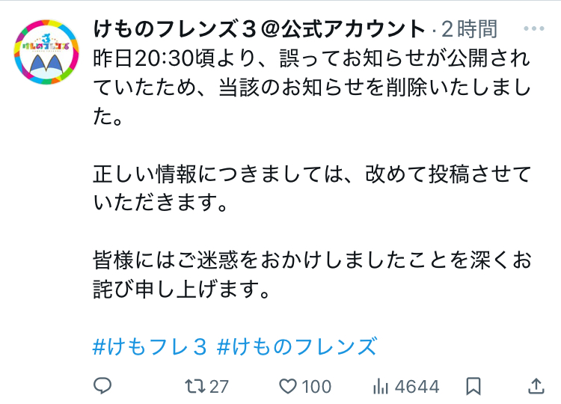Bookmark this post
The width and height of the screenshot is (561, 404).
(x=473, y=386)
